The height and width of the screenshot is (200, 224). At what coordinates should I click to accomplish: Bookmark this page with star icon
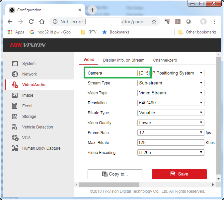154,22
